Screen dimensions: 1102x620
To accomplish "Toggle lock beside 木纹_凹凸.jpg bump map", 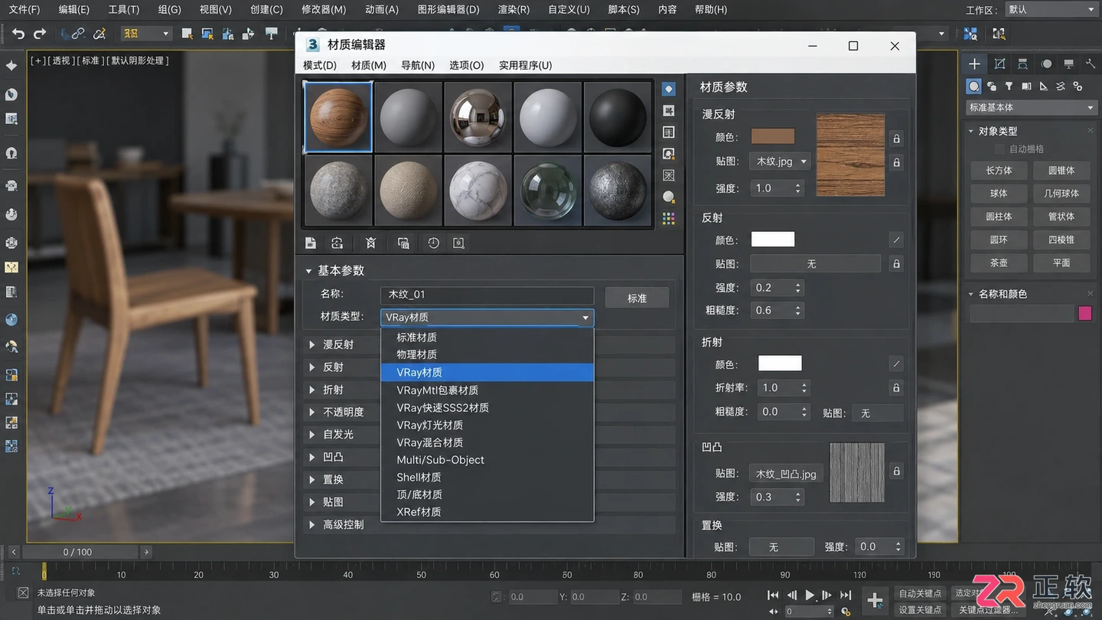I will point(897,471).
